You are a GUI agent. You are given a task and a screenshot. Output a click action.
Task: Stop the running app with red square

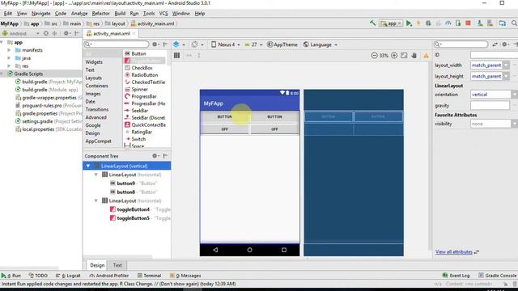pos(468,23)
